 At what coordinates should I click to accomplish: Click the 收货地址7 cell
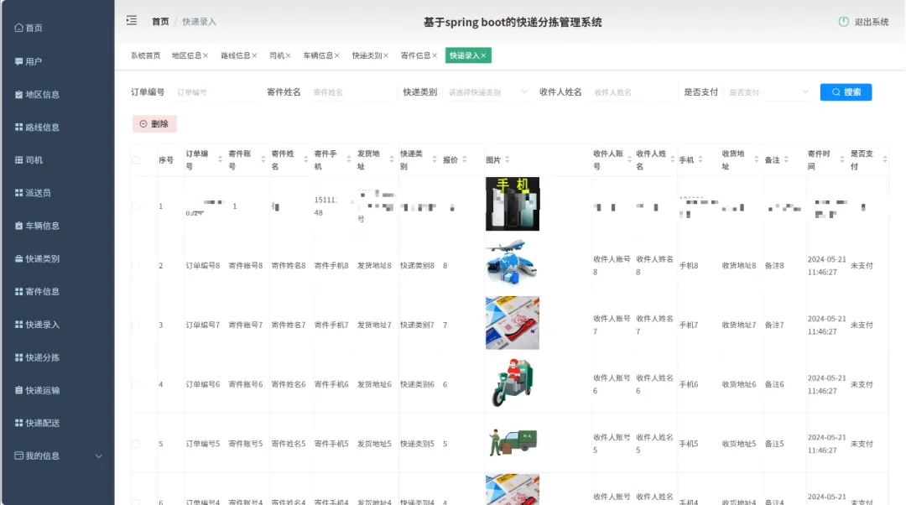pyautogui.click(x=739, y=325)
